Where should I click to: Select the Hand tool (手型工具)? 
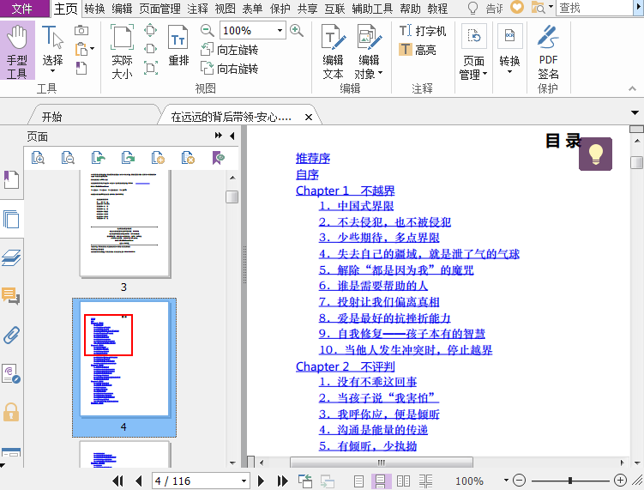(17, 51)
